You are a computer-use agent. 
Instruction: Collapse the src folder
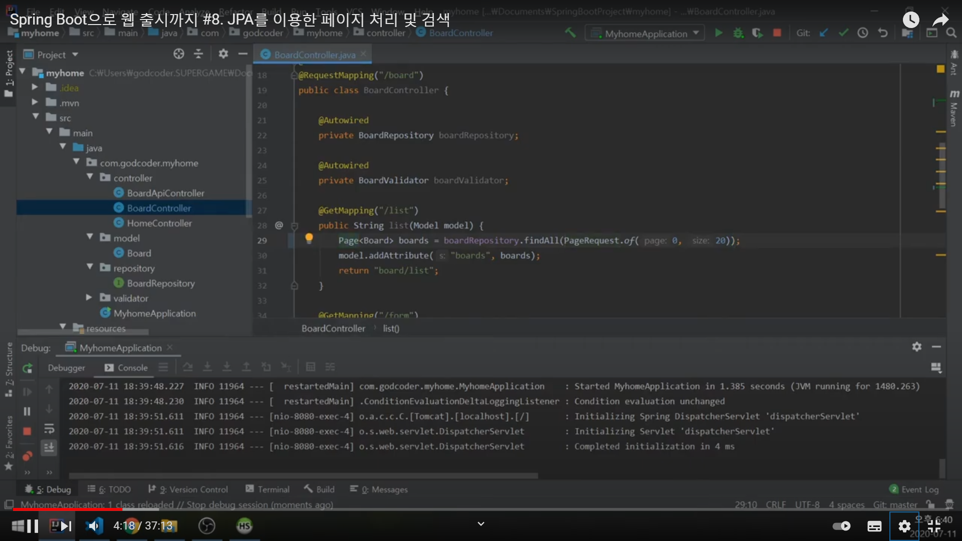click(x=36, y=117)
